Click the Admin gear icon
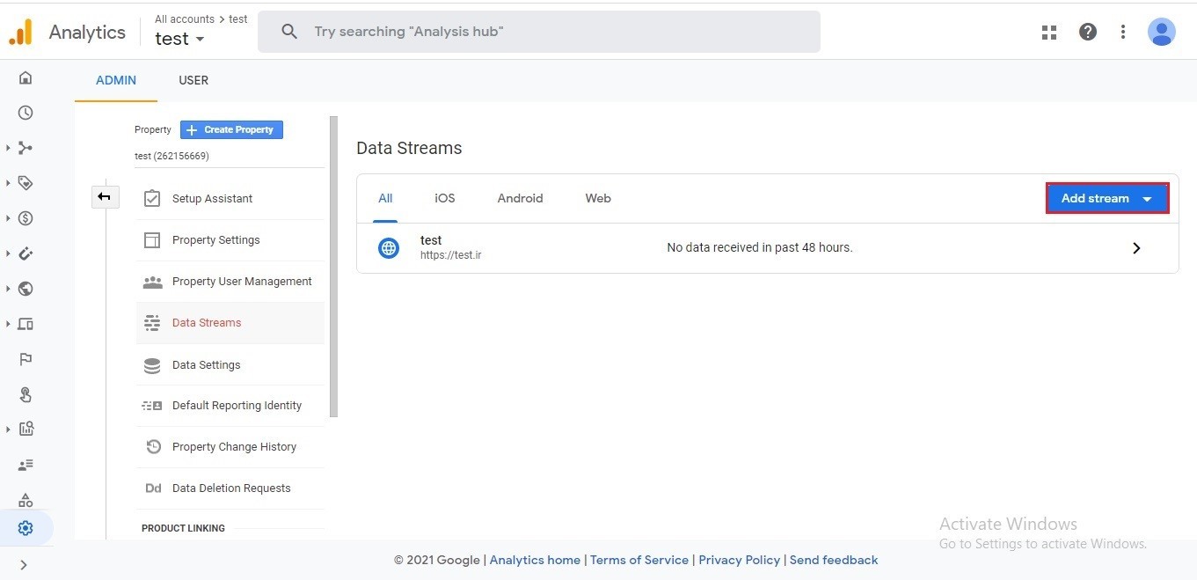Image resolution: width=1197 pixels, height=580 pixels. coord(26,528)
